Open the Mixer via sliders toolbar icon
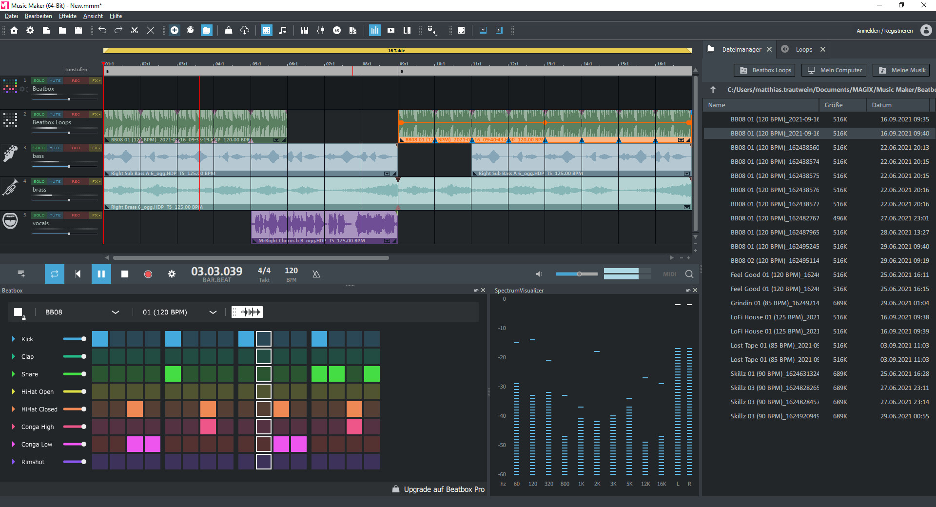The height and width of the screenshot is (507, 936). coord(321,30)
